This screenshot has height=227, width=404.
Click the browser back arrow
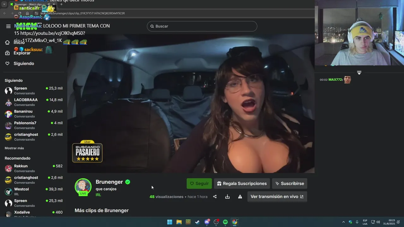[4, 13]
